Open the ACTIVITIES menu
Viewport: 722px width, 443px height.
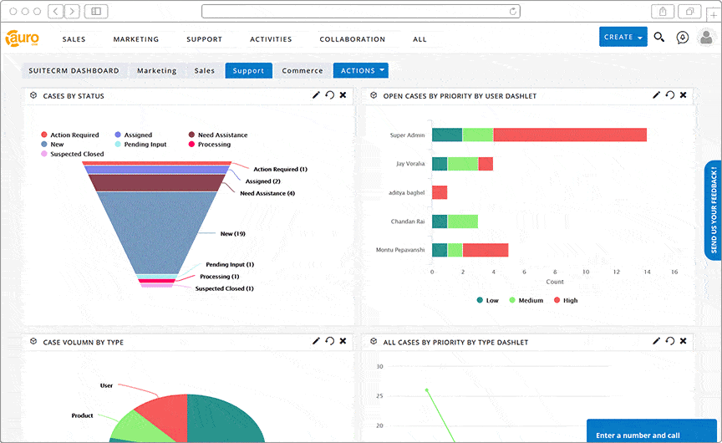(x=271, y=39)
